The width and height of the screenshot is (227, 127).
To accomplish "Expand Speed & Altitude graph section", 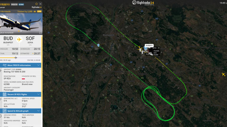I will tap(21, 111).
